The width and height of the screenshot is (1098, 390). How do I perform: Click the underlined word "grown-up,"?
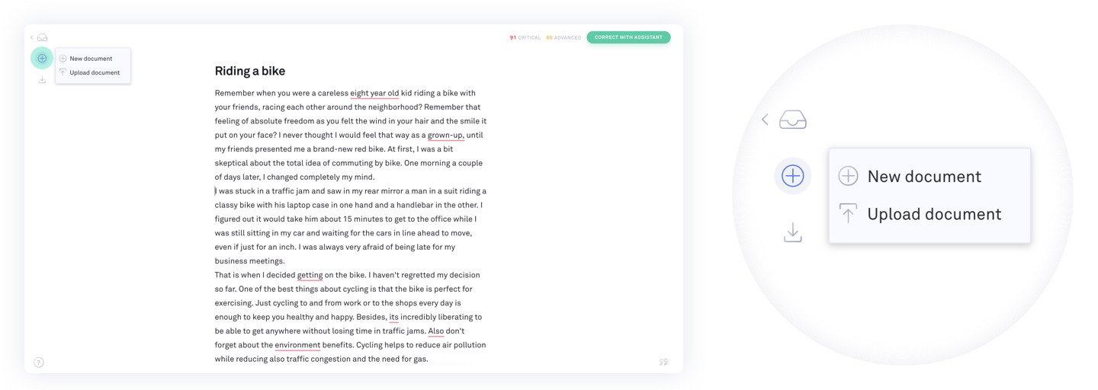pyautogui.click(x=445, y=136)
